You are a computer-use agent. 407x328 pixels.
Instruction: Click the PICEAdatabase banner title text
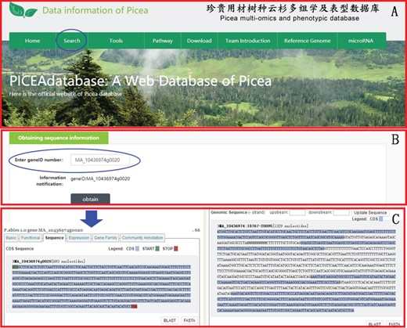(140, 81)
